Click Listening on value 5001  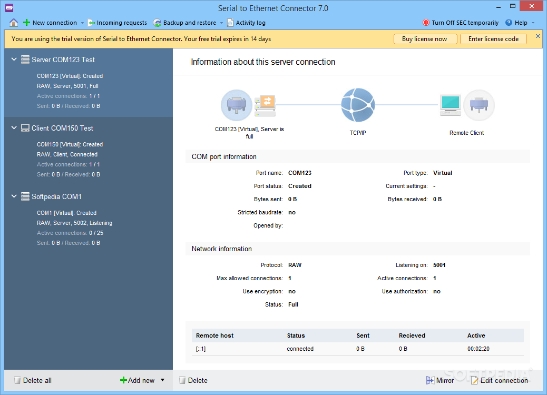439,265
